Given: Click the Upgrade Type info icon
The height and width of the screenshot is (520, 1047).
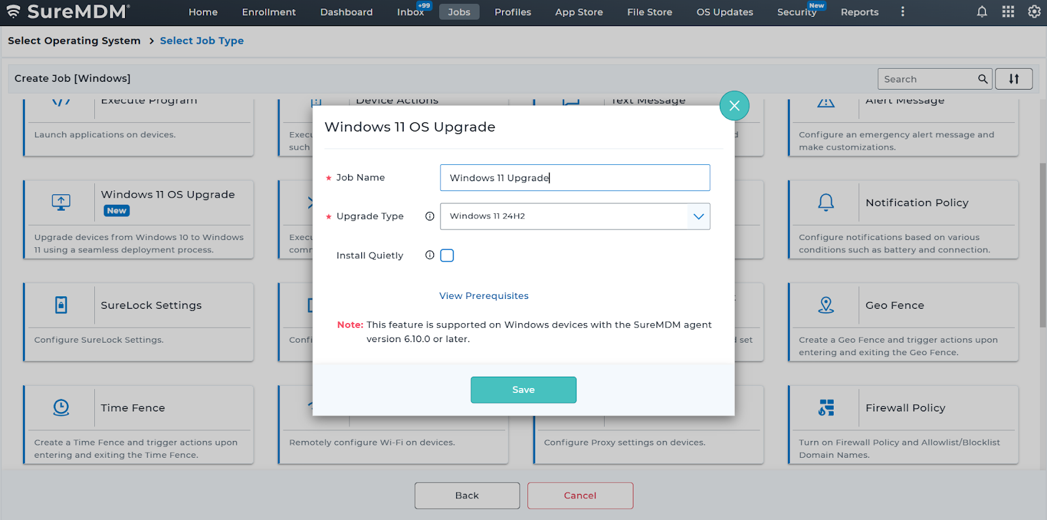Looking at the screenshot, I should pos(429,216).
